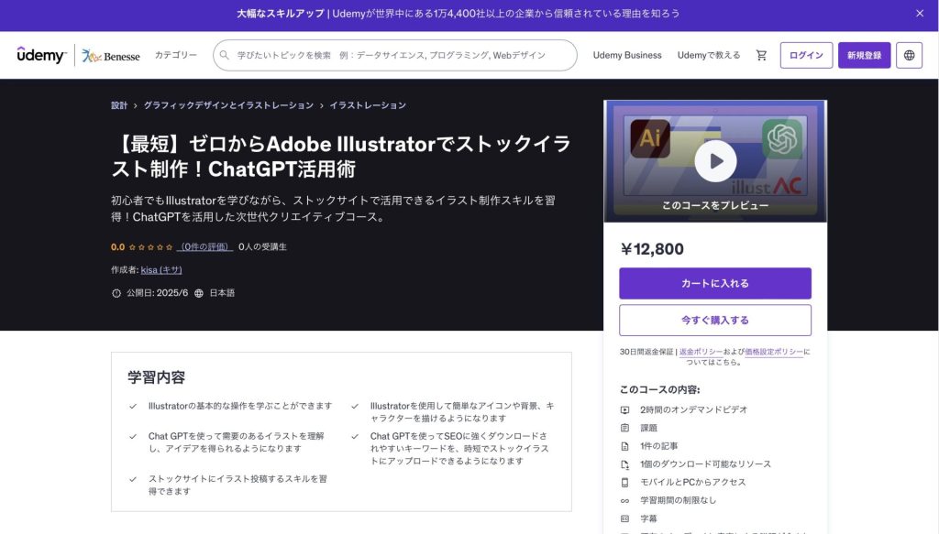Viewport: 939px width, 534px height.
Task: Click the captions icon beside 字幕
Action: [x=624, y=519]
